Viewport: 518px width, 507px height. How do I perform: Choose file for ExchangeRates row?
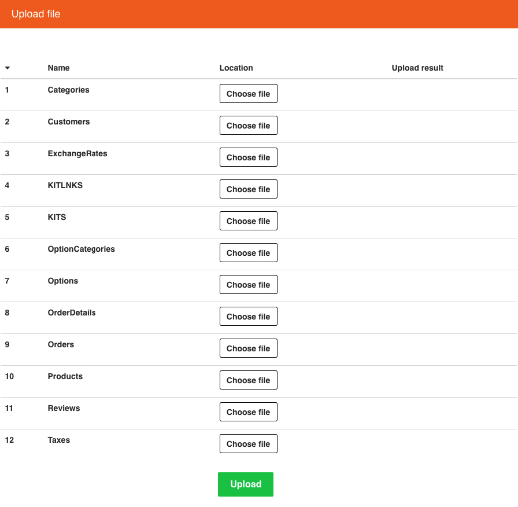coord(249,157)
